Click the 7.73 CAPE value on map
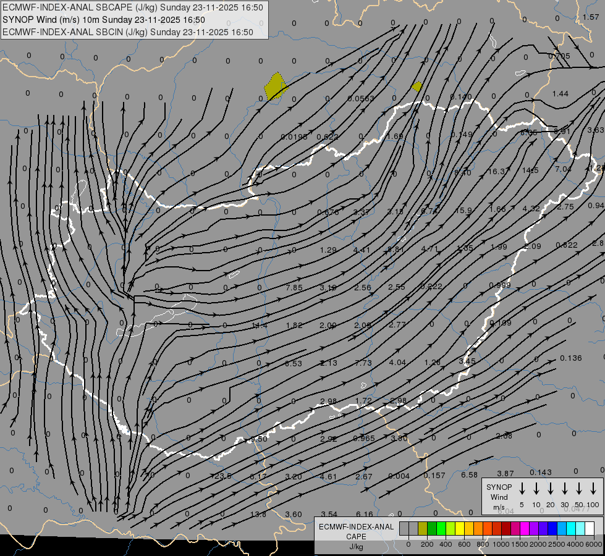The height and width of the screenshot is (556, 605). point(363,363)
